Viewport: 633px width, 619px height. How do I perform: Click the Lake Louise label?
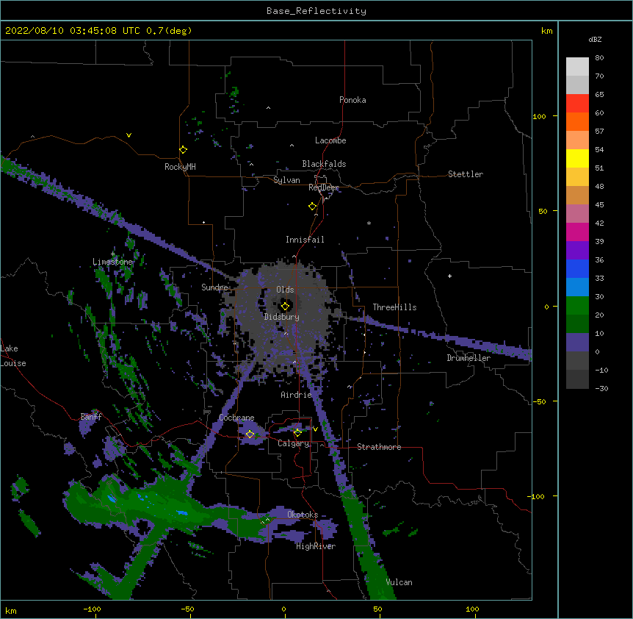13,356
